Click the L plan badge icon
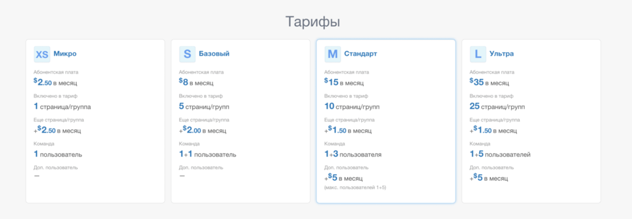Image resolution: width=632 pixels, height=219 pixels. [478, 54]
